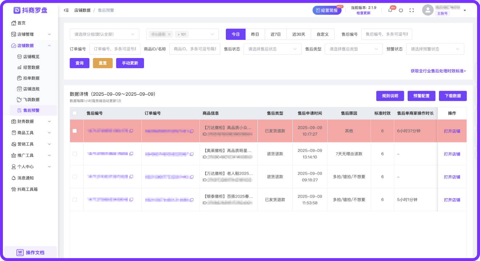
Task: Click the power logout icon
Action: [x=401, y=11]
